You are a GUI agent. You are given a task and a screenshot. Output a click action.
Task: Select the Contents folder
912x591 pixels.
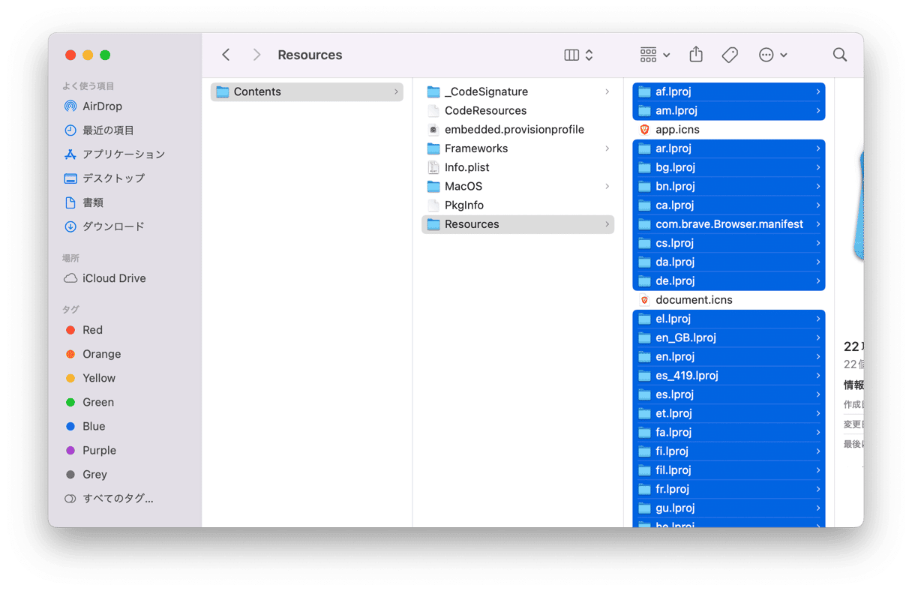(307, 91)
